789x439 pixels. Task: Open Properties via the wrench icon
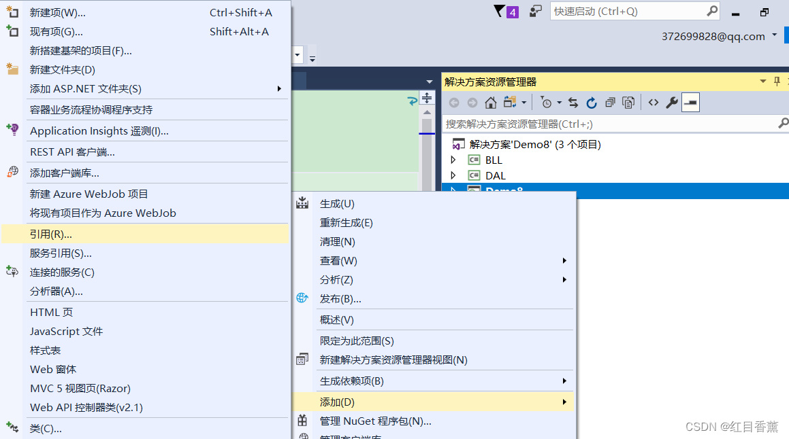(671, 102)
